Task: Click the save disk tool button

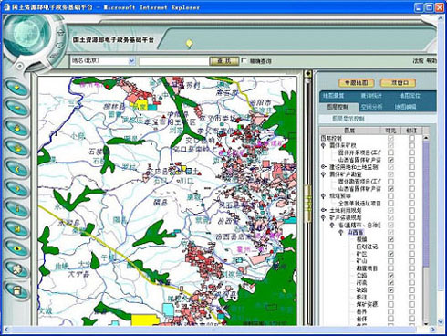Action: 17,289
